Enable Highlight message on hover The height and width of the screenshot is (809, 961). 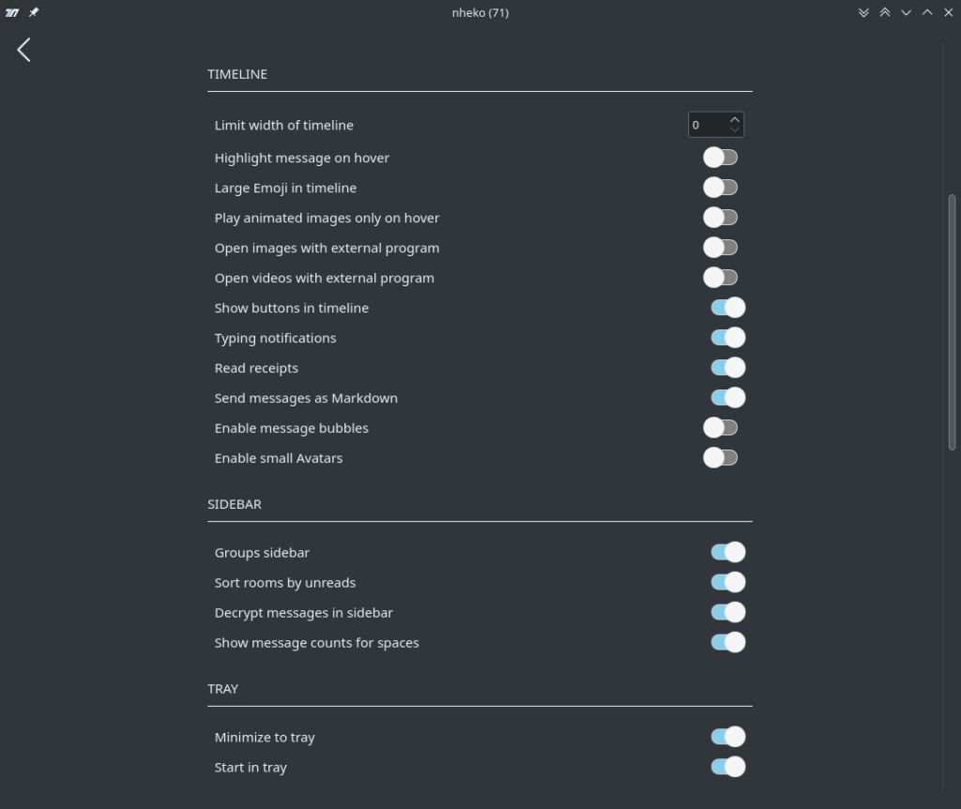[x=720, y=157]
